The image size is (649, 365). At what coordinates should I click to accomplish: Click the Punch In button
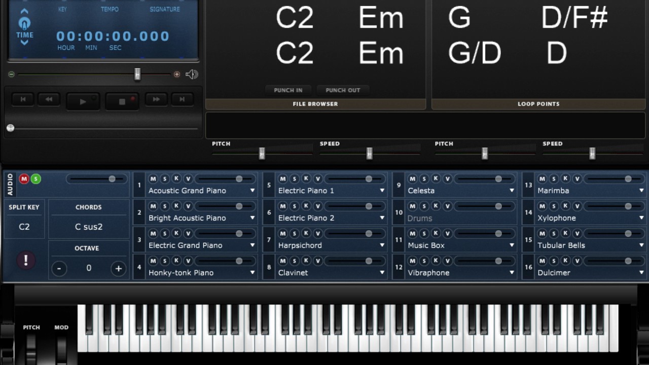click(288, 90)
